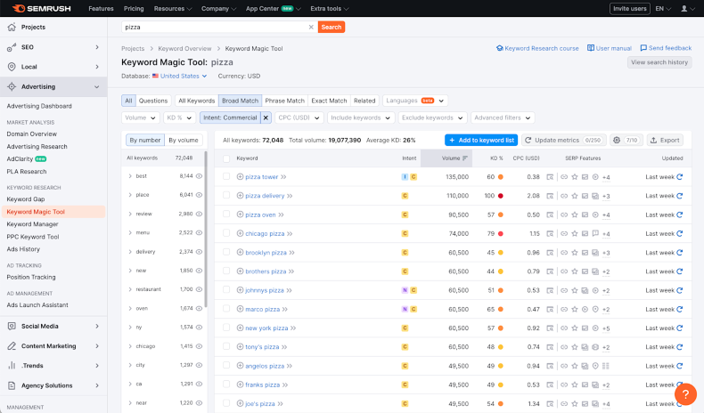Screen dimensions: 704x413
Task: Check the pizza delivery row checkbox
Action: pyautogui.click(x=226, y=196)
